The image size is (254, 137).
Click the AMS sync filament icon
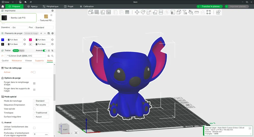[x=49, y=33]
